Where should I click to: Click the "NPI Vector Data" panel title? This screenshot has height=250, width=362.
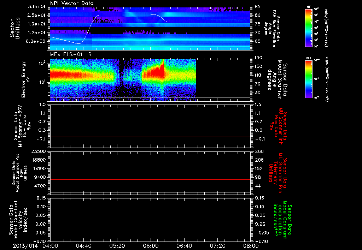click(x=72, y=3)
